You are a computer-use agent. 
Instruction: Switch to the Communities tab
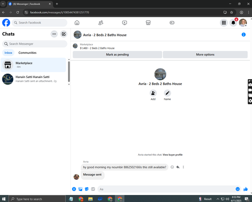tap(27, 53)
